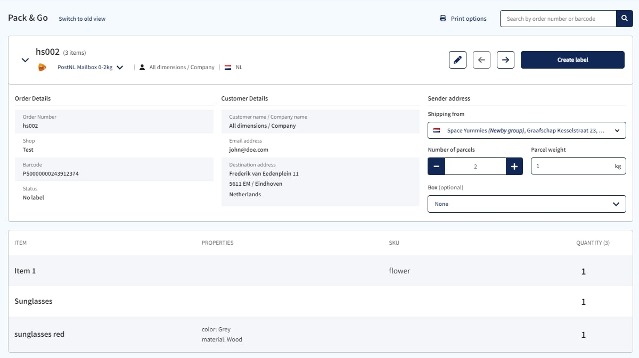This screenshot has width=639, height=358.
Task: Click 'Frederik van Eedenplein 11' address line
Action: click(x=264, y=174)
